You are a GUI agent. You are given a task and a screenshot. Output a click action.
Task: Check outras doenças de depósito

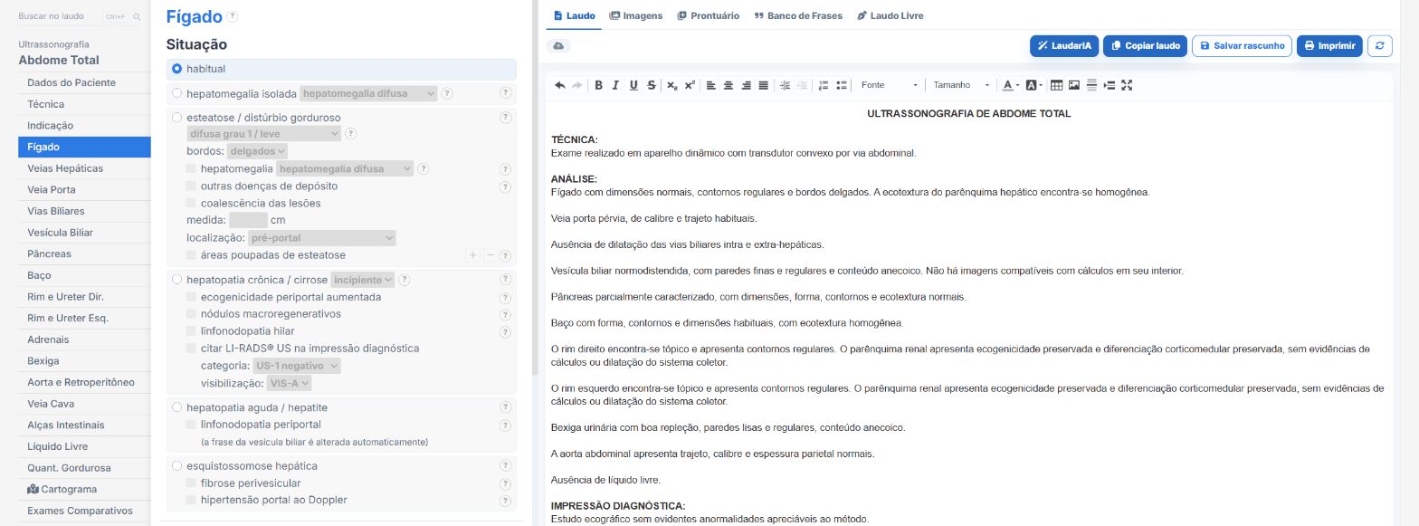(191, 186)
